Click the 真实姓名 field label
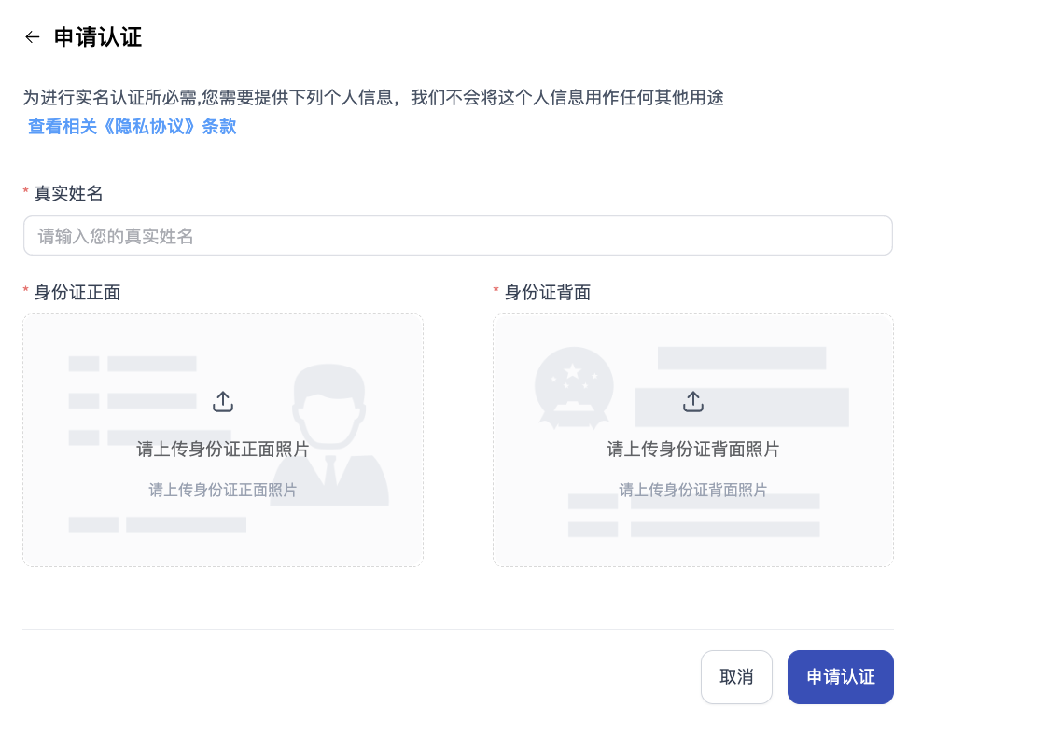Viewport: 1047px width, 748px height. pos(68,193)
